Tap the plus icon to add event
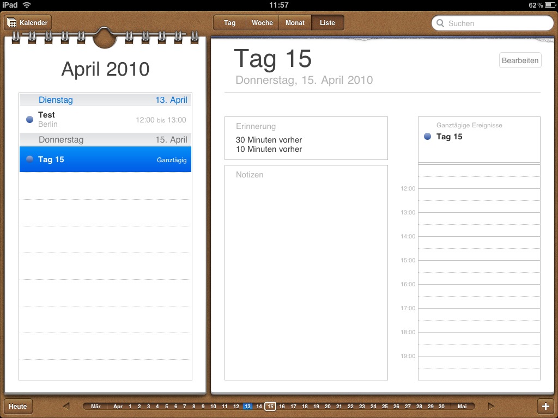 click(x=545, y=407)
